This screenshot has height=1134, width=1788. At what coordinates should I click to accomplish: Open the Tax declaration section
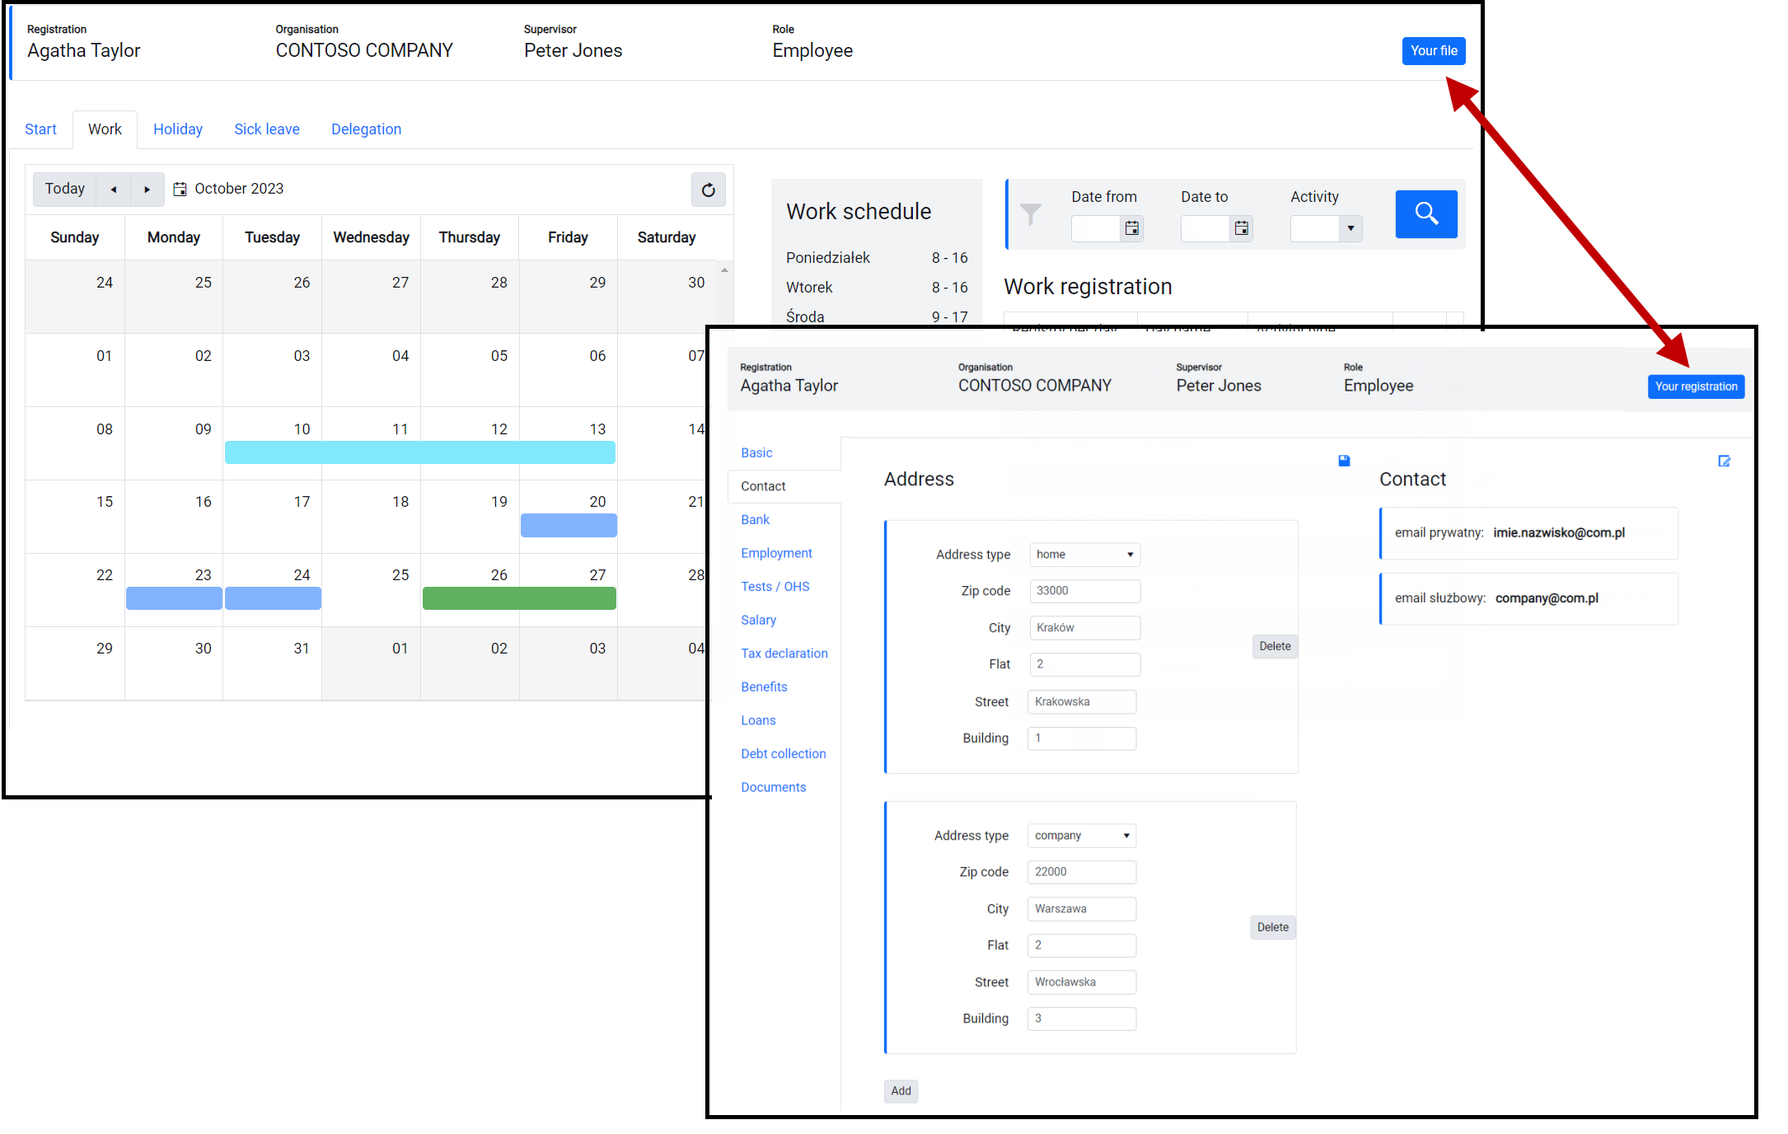tap(784, 654)
